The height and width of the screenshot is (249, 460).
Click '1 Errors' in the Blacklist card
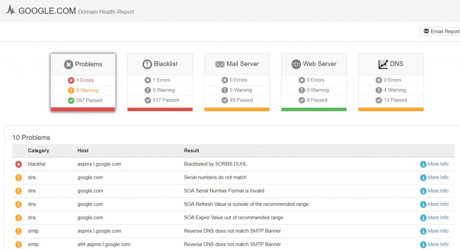tap(161, 80)
